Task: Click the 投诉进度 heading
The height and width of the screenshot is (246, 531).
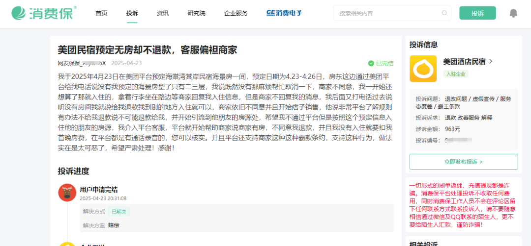Action: (x=73, y=171)
